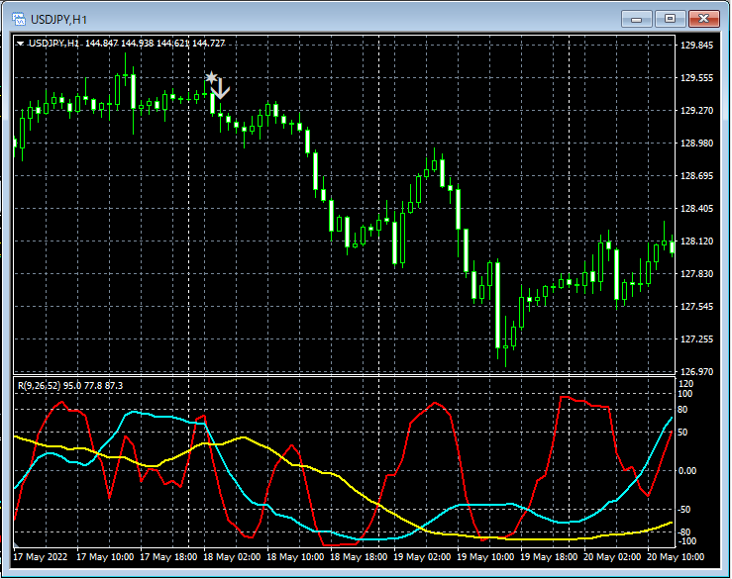Click indicator scale value 50

point(682,433)
